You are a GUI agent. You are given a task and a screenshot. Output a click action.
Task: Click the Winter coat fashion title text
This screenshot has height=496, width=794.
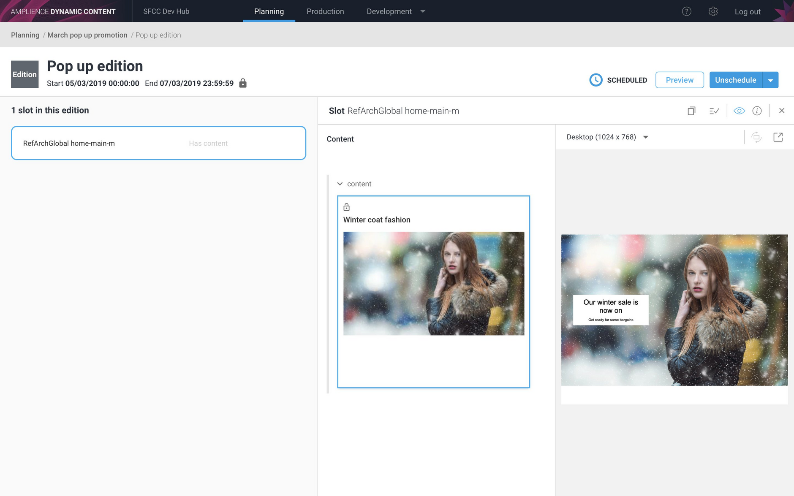point(377,220)
